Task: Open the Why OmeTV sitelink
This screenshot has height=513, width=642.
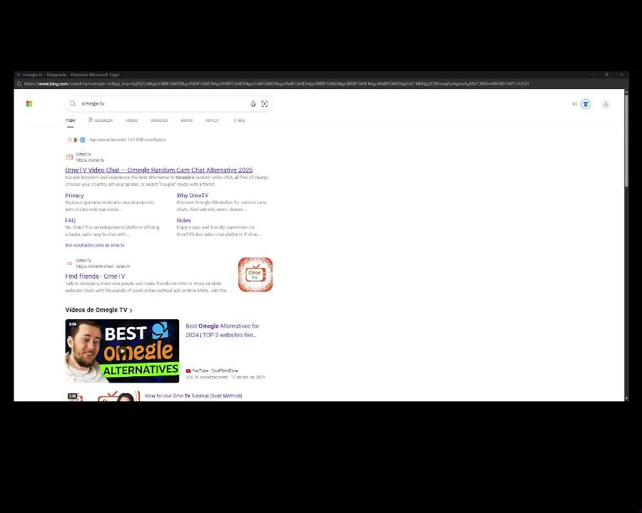Action: pyautogui.click(x=193, y=195)
